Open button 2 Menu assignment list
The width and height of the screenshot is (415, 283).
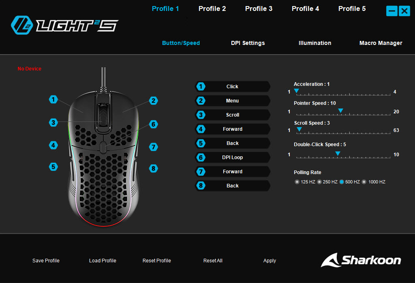[x=233, y=101]
